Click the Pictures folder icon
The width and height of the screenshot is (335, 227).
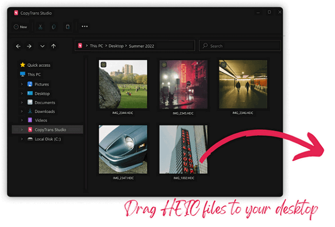pos(30,84)
